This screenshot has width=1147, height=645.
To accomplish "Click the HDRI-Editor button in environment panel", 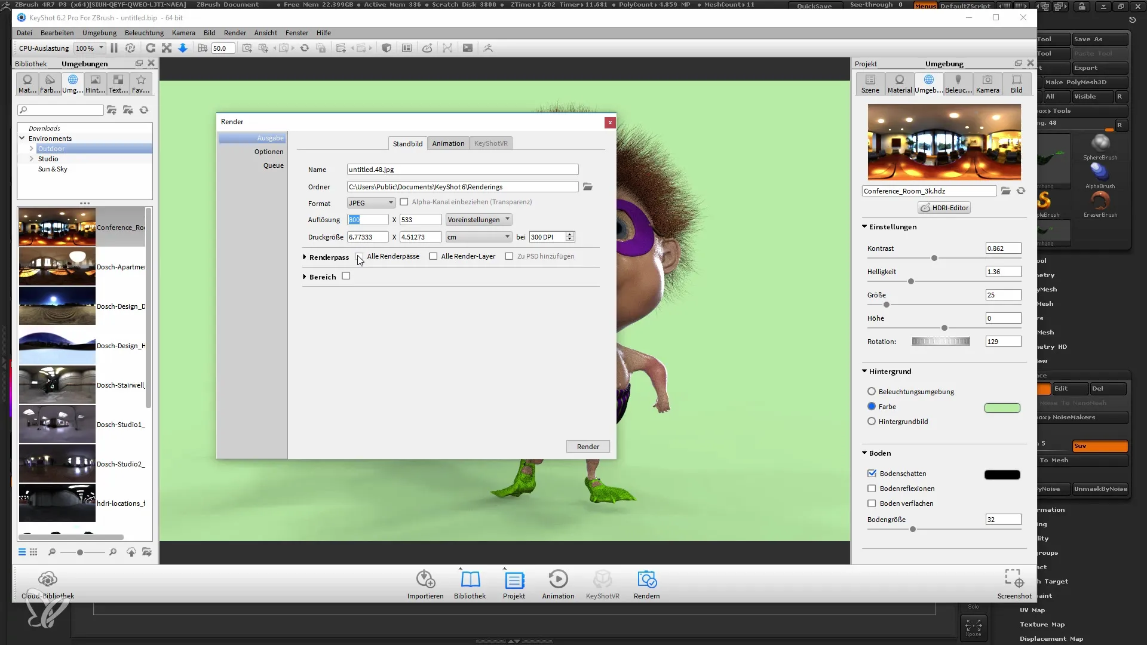I will pos(944,207).
